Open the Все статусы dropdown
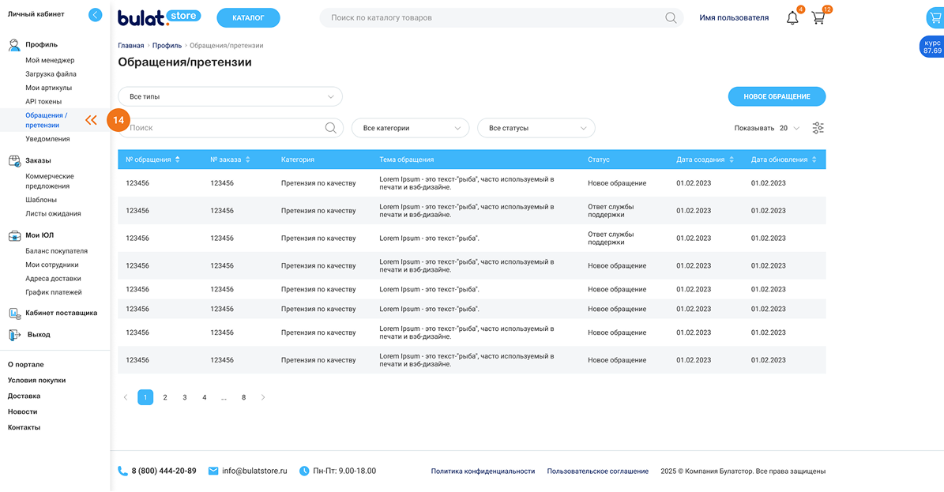 pyautogui.click(x=536, y=128)
